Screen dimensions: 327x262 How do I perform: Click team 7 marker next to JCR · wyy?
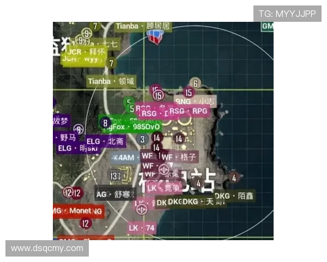click(111, 63)
